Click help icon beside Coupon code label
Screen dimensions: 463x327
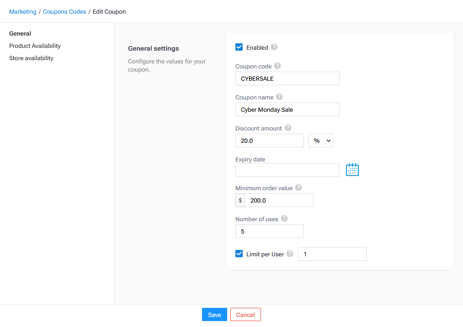coord(277,66)
